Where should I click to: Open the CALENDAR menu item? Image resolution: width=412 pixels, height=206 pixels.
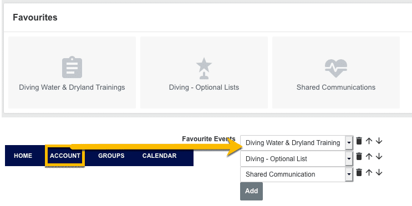(x=159, y=156)
